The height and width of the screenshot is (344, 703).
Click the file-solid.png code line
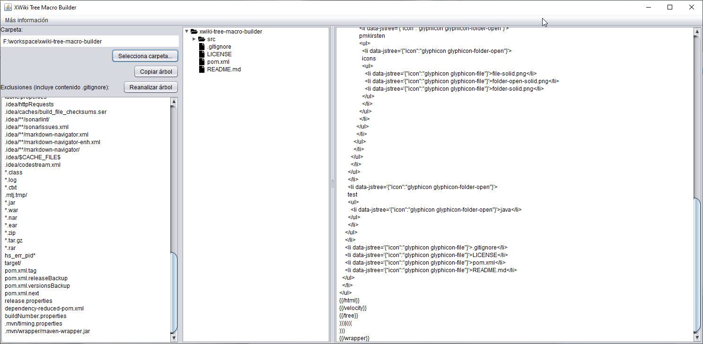[x=450, y=74]
